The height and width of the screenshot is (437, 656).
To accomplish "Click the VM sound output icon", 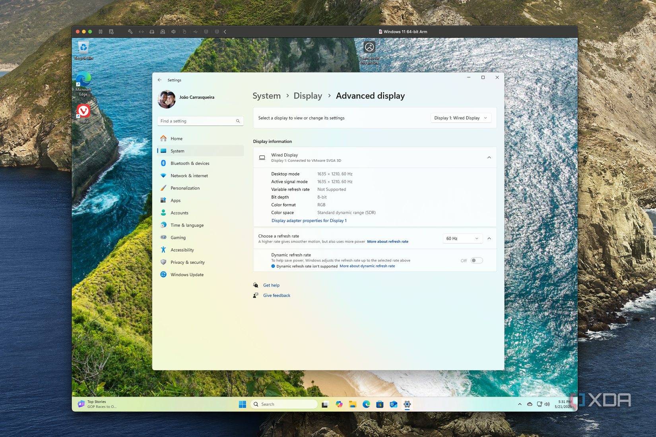I will click(173, 31).
